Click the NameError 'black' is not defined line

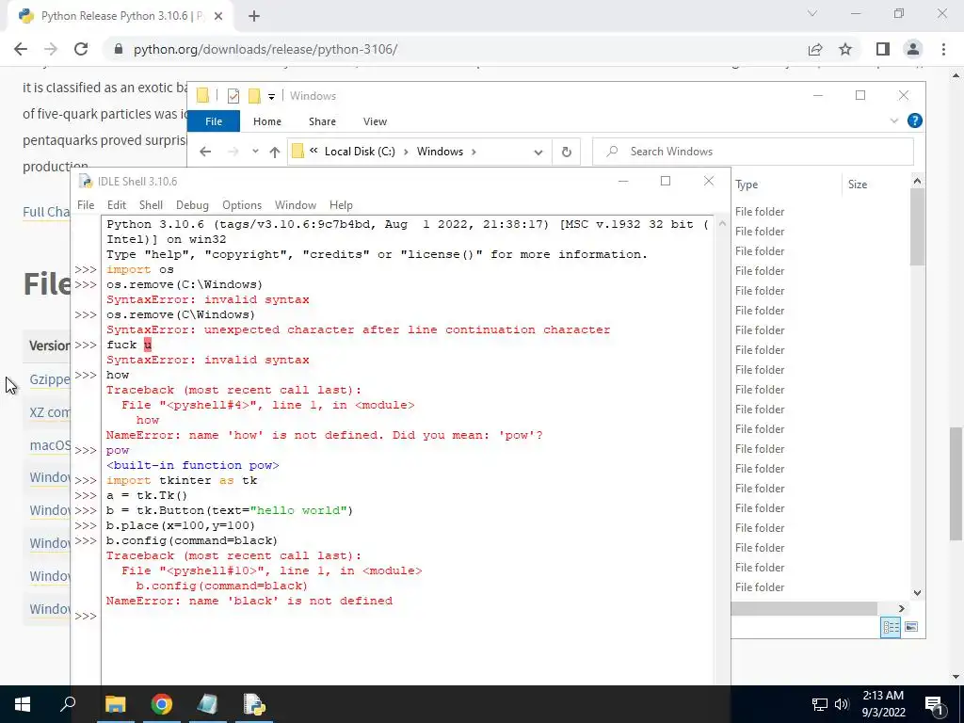click(x=249, y=601)
